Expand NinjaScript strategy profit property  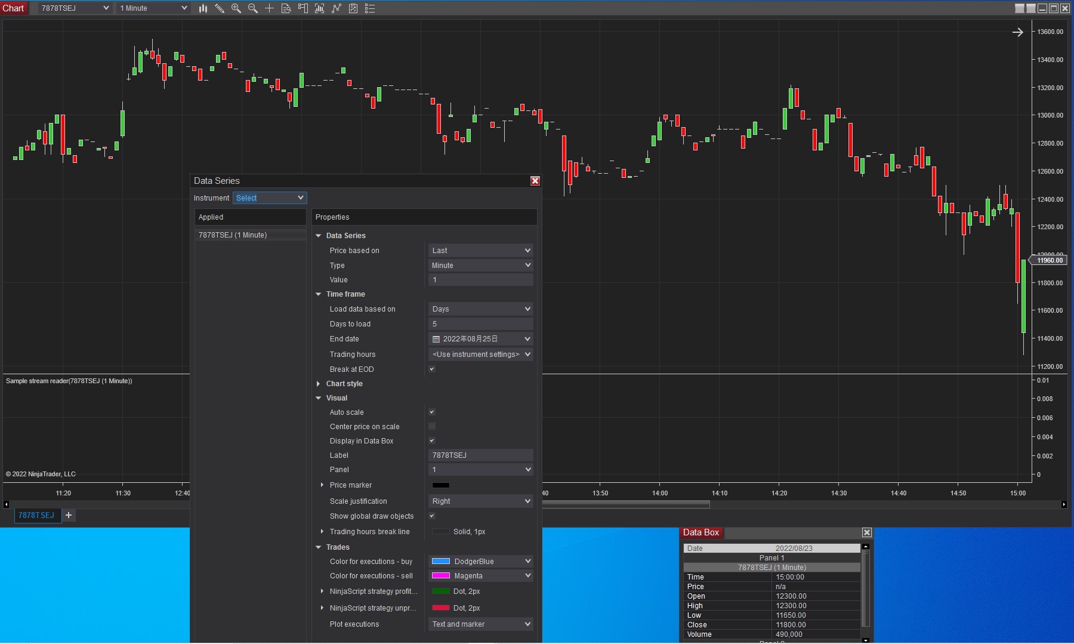pos(322,591)
